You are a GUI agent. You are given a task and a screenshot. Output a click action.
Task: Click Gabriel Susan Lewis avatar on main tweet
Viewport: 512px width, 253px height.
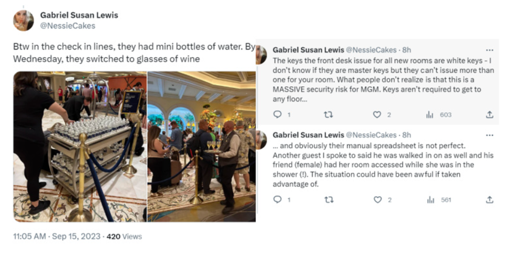[23, 20]
